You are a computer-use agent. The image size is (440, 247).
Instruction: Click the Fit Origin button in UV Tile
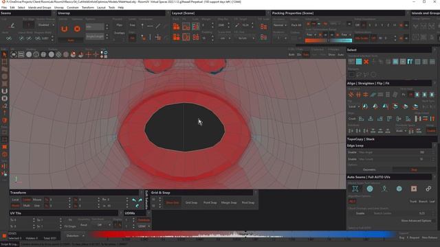pyautogui.click(x=70, y=226)
